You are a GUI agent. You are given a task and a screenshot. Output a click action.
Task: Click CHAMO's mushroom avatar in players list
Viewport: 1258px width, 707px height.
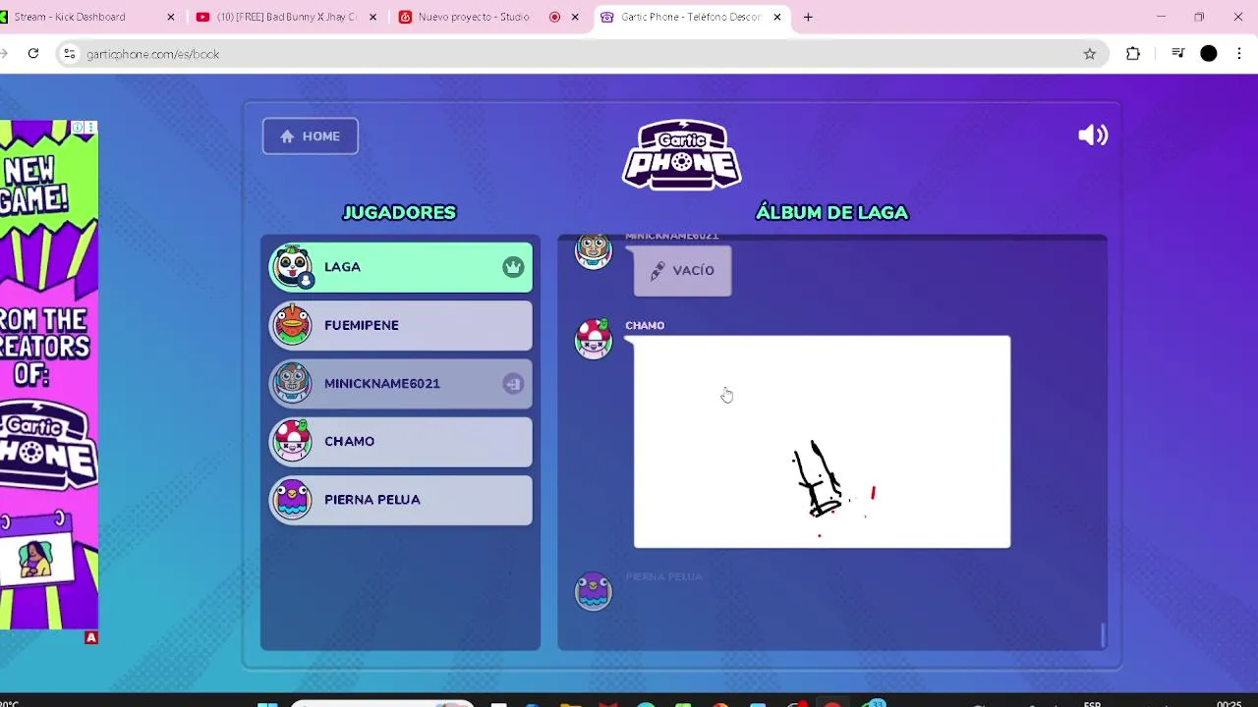[x=293, y=441]
